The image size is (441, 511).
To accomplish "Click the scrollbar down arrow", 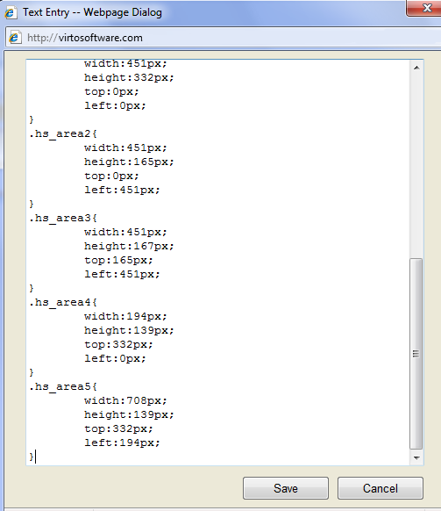I will 416,457.
